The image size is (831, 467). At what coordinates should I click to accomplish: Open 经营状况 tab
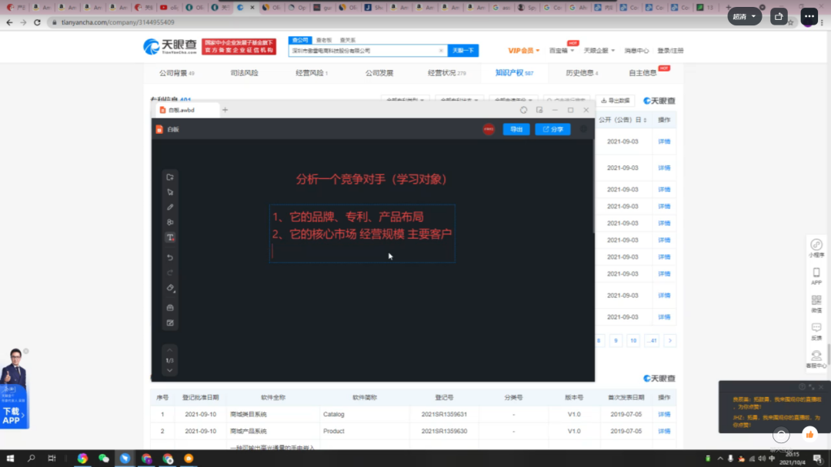click(447, 73)
